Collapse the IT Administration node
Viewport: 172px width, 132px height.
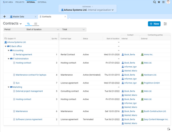[x=8, y=59]
